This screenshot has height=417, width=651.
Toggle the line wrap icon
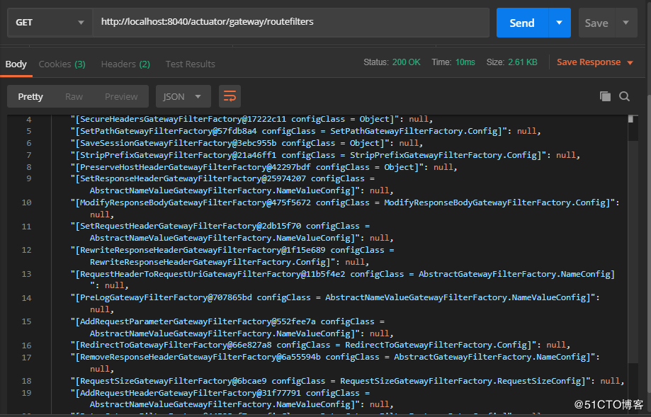[230, 97]
